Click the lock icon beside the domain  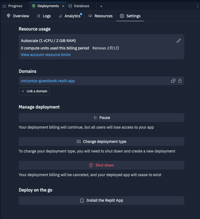point(180,81)
